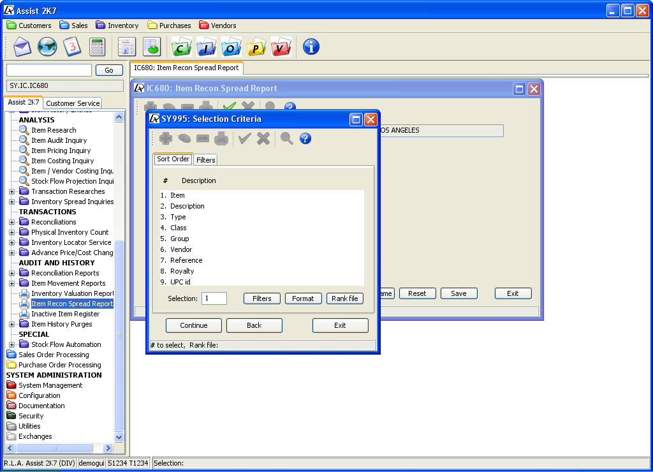Switch to the Customer Service sidebar tab
Viewport: 653px width, 472px height.
coord(73,103)
